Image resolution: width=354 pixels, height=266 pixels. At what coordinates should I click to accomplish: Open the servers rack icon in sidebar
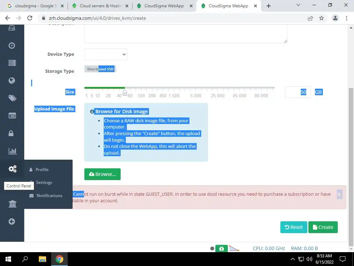(x=12, y=63)
